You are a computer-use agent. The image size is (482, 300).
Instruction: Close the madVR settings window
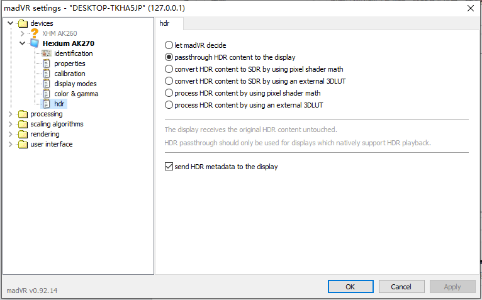[470, 8]
